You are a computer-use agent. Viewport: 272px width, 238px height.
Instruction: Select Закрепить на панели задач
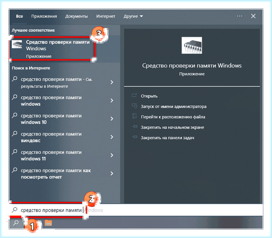pyautogui.click(x=167, y=138)
